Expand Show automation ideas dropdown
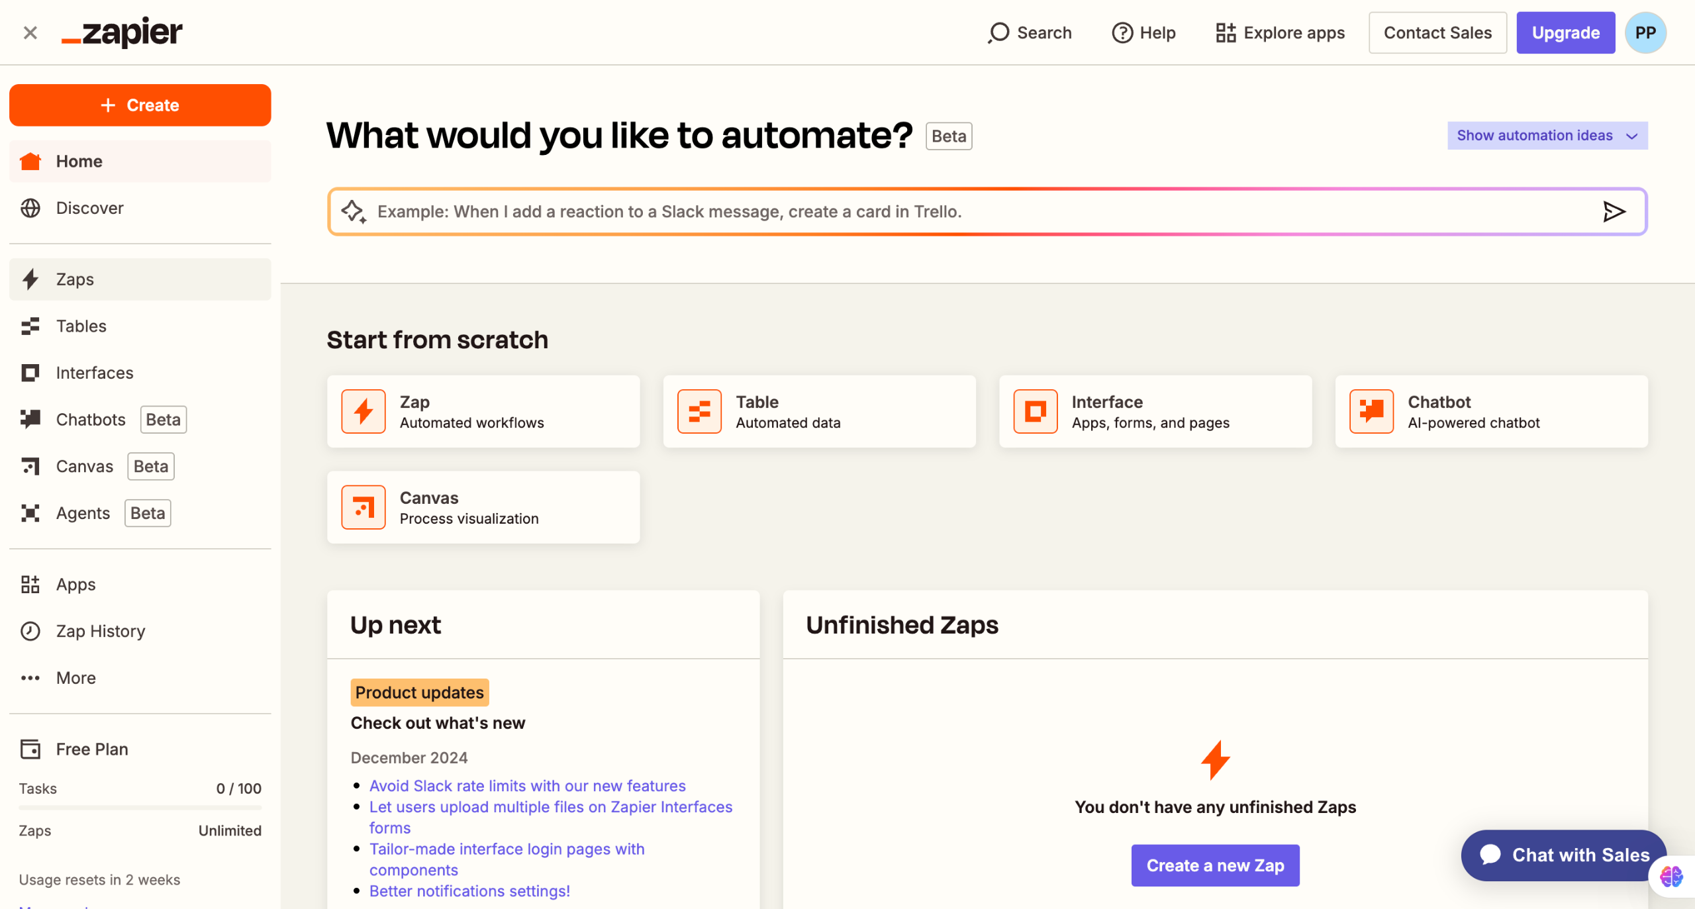The image size is (1695, 909). click(1547, 136)
